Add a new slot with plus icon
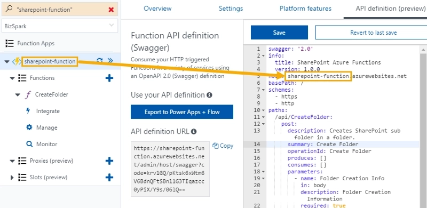427x208 pixels. (109, 178)
